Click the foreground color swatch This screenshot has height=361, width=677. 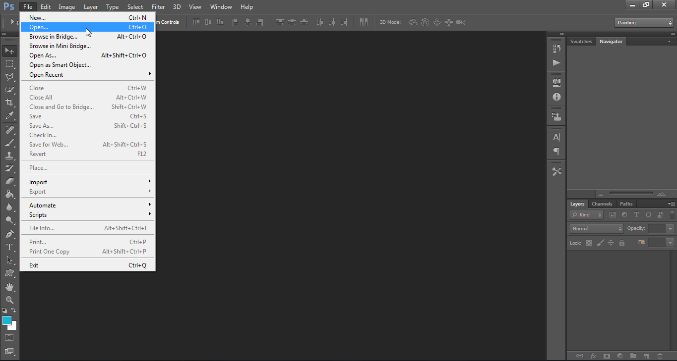[x=7, y=320]
